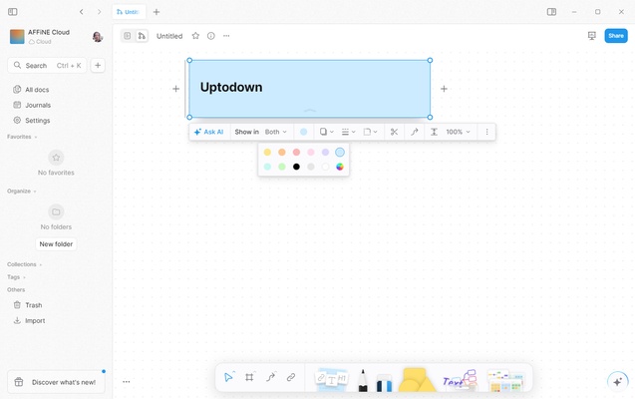Image resolution: width=635 pixels, height=399 pixels.
Task: Open the doc header more options menu
Action: (226, 36)
